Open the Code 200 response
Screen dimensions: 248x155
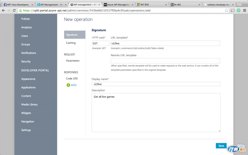[72, 78]
